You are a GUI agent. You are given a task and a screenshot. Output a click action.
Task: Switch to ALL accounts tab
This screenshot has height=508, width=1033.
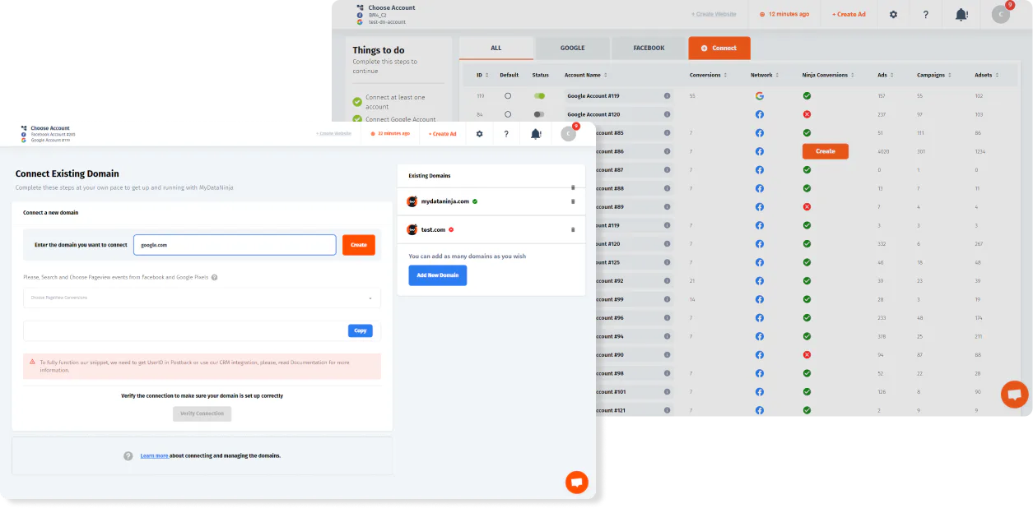(x=496, y=48)
